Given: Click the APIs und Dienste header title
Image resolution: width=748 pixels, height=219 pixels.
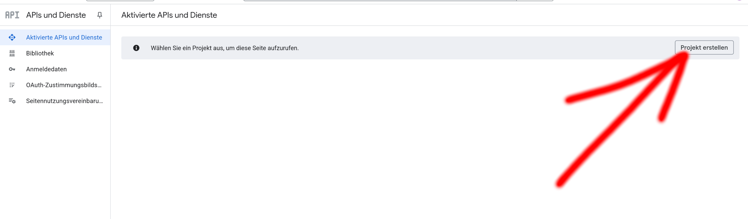Looking at the screenshot, I should click(x=56, y=15).
